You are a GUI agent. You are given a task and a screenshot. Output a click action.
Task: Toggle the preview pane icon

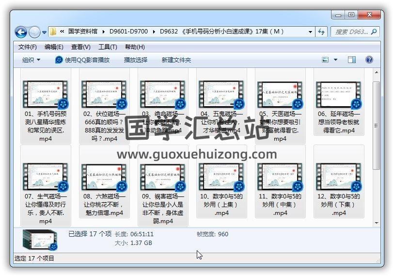pyautogui.click(x=352, y=60)
